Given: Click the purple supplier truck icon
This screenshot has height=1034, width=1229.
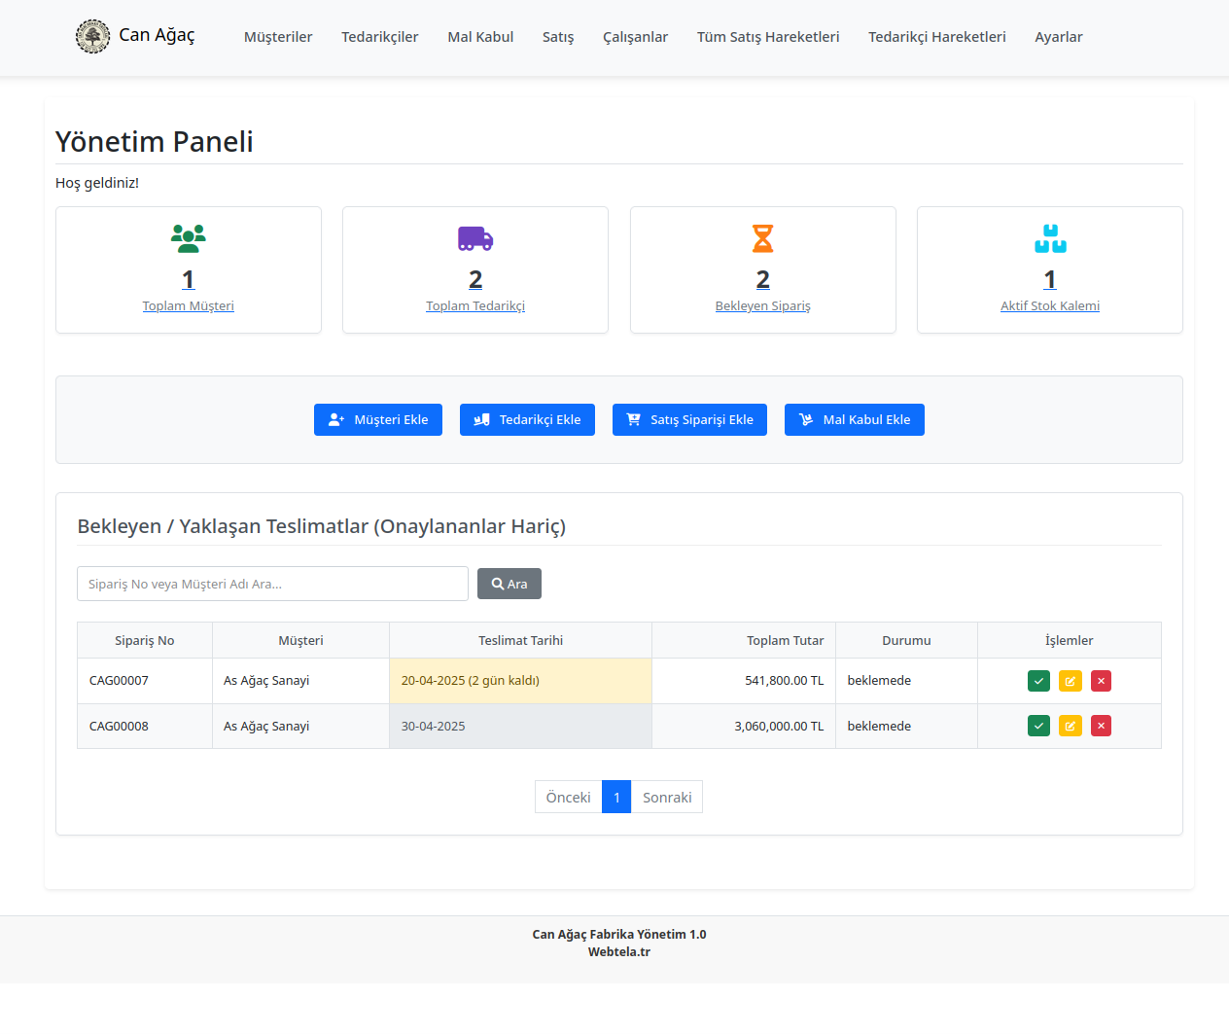Looking at the screenshot, I should click(475, 238).
